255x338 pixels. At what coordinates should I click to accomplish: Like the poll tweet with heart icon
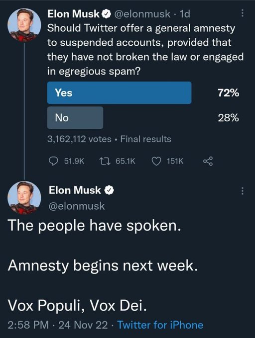pyautogui.click(x=156, y=161)
